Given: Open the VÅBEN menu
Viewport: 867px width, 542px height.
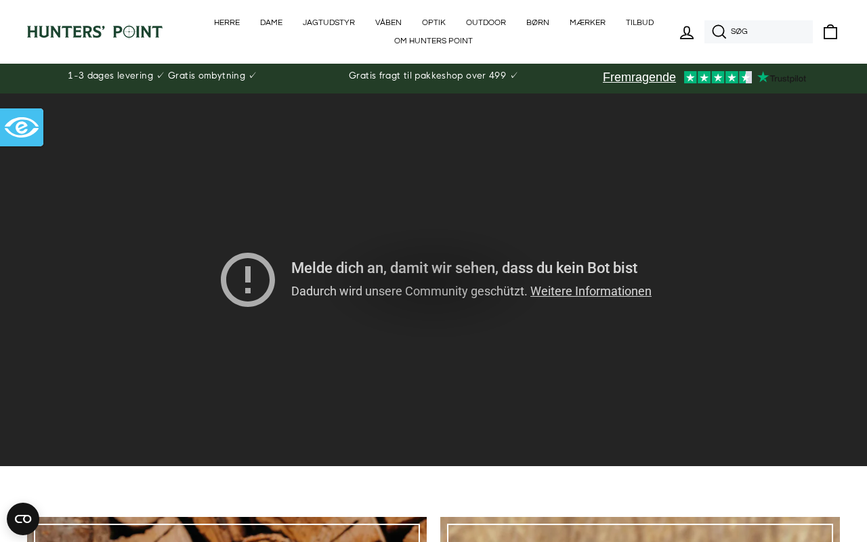Looking at the screenshot, I should [388, 22].
